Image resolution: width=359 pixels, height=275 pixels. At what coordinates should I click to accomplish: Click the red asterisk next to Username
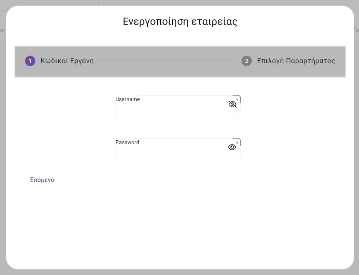click(x=237, y=100)
